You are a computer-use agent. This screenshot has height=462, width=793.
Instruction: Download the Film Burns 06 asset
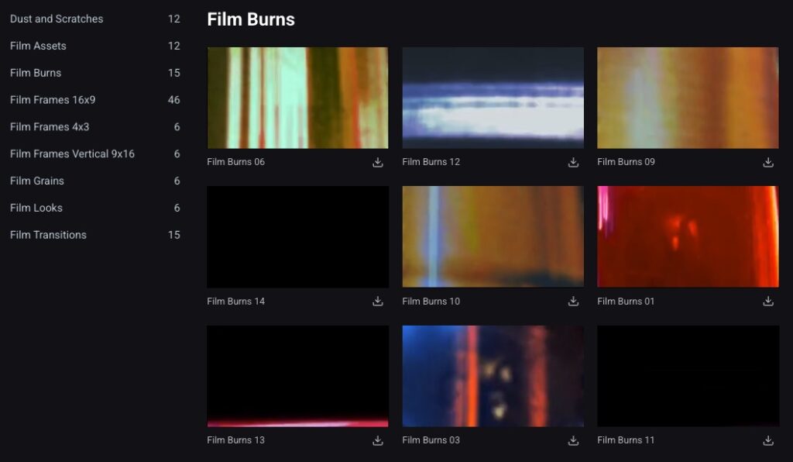[378, 162]
